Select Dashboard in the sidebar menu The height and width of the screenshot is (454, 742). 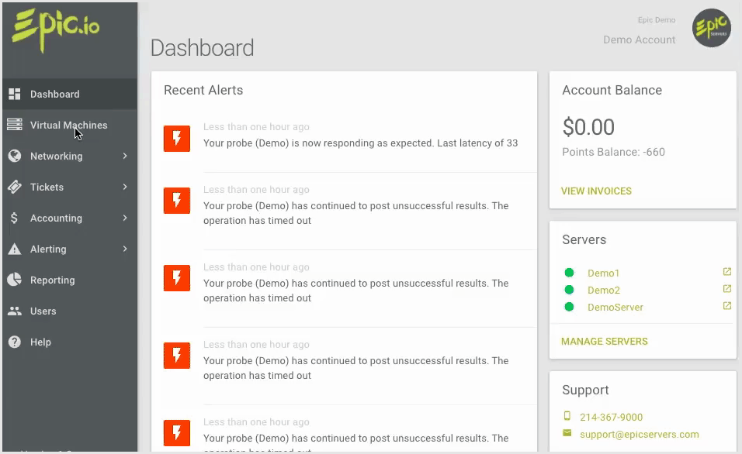point(54,94)
